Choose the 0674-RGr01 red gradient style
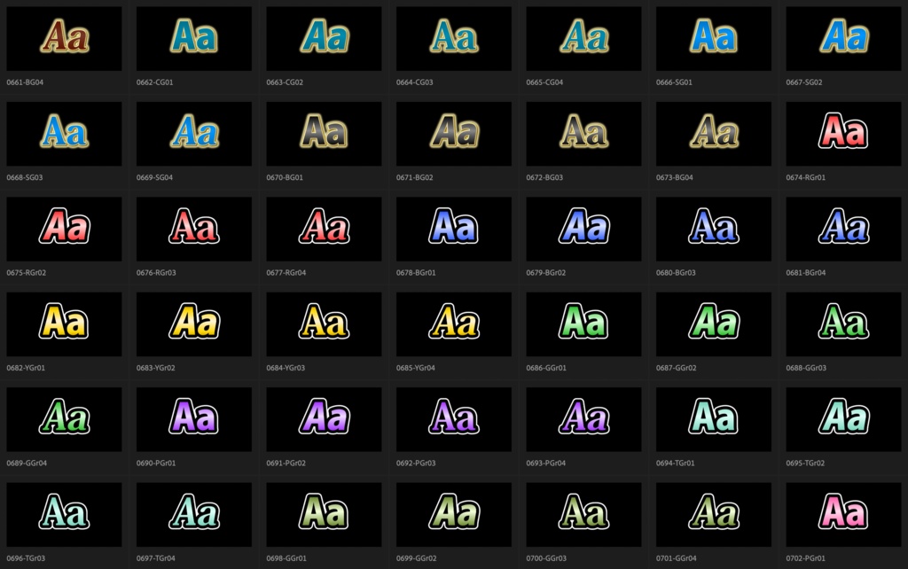 tap(841, 133)
